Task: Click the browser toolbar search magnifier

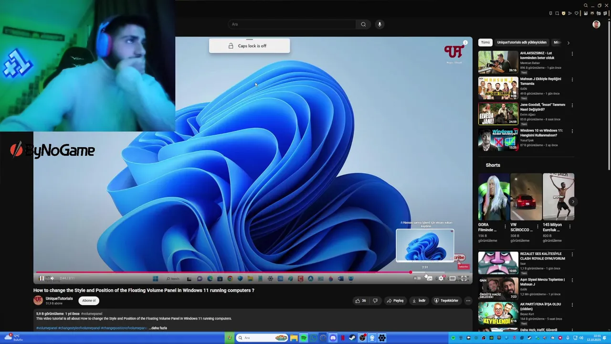Action: [586, 5]
